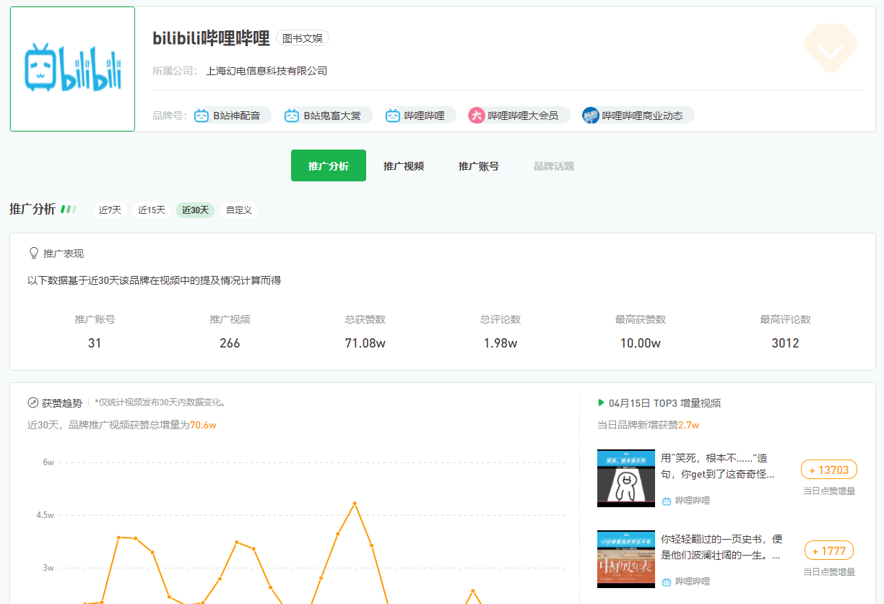Open the 上海幻电信息科技有限公司 company link
Image resolution: width=884 pixels, height=604 pixels.
point(266,71)
